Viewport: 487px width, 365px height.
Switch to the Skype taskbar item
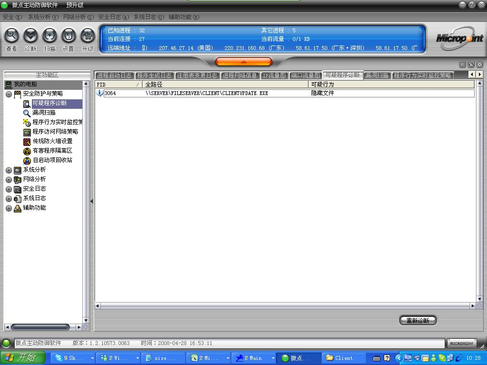click(73, 358)
